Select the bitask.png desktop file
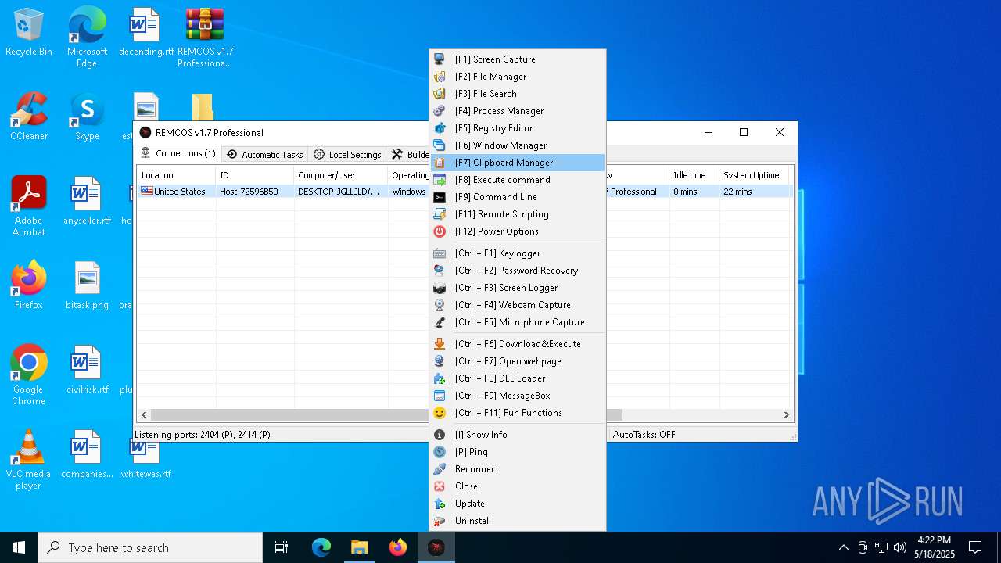 tap(87, 286)
